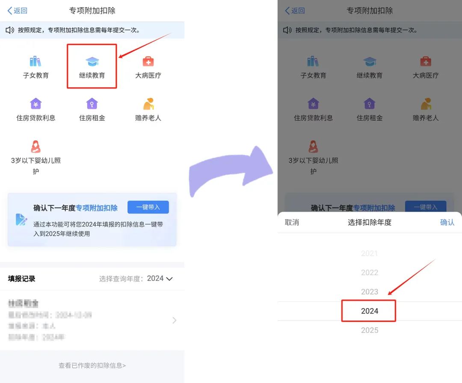Viewport: 462px width, 383px height.
Task: Open 住房租金 deduction in left screen
Action: pyautogui.click(x=92, y=110)
